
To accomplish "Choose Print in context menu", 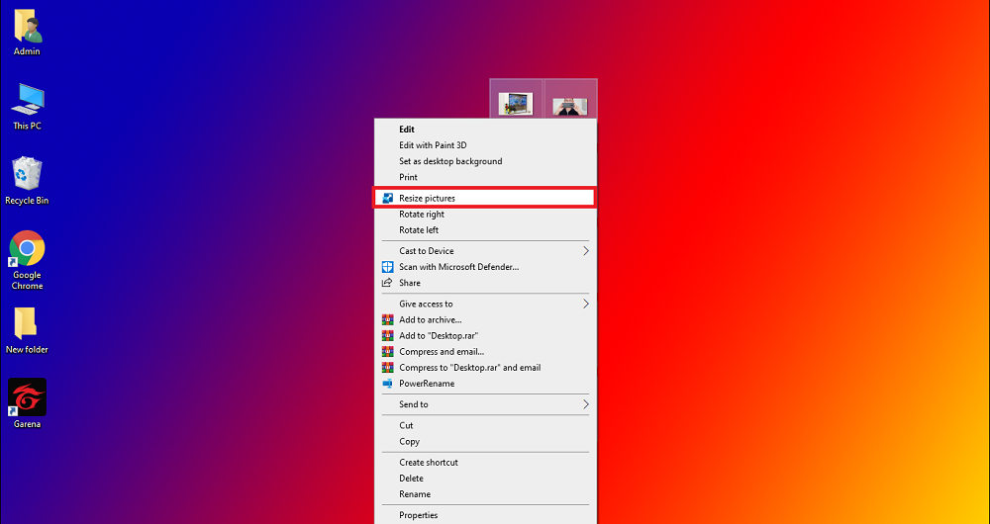I will [x=485, y=177].
